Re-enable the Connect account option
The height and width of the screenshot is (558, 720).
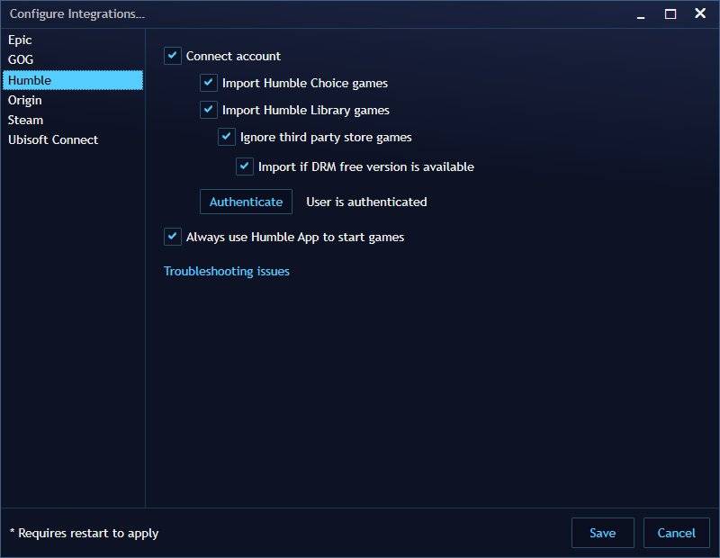pos(171,56)
